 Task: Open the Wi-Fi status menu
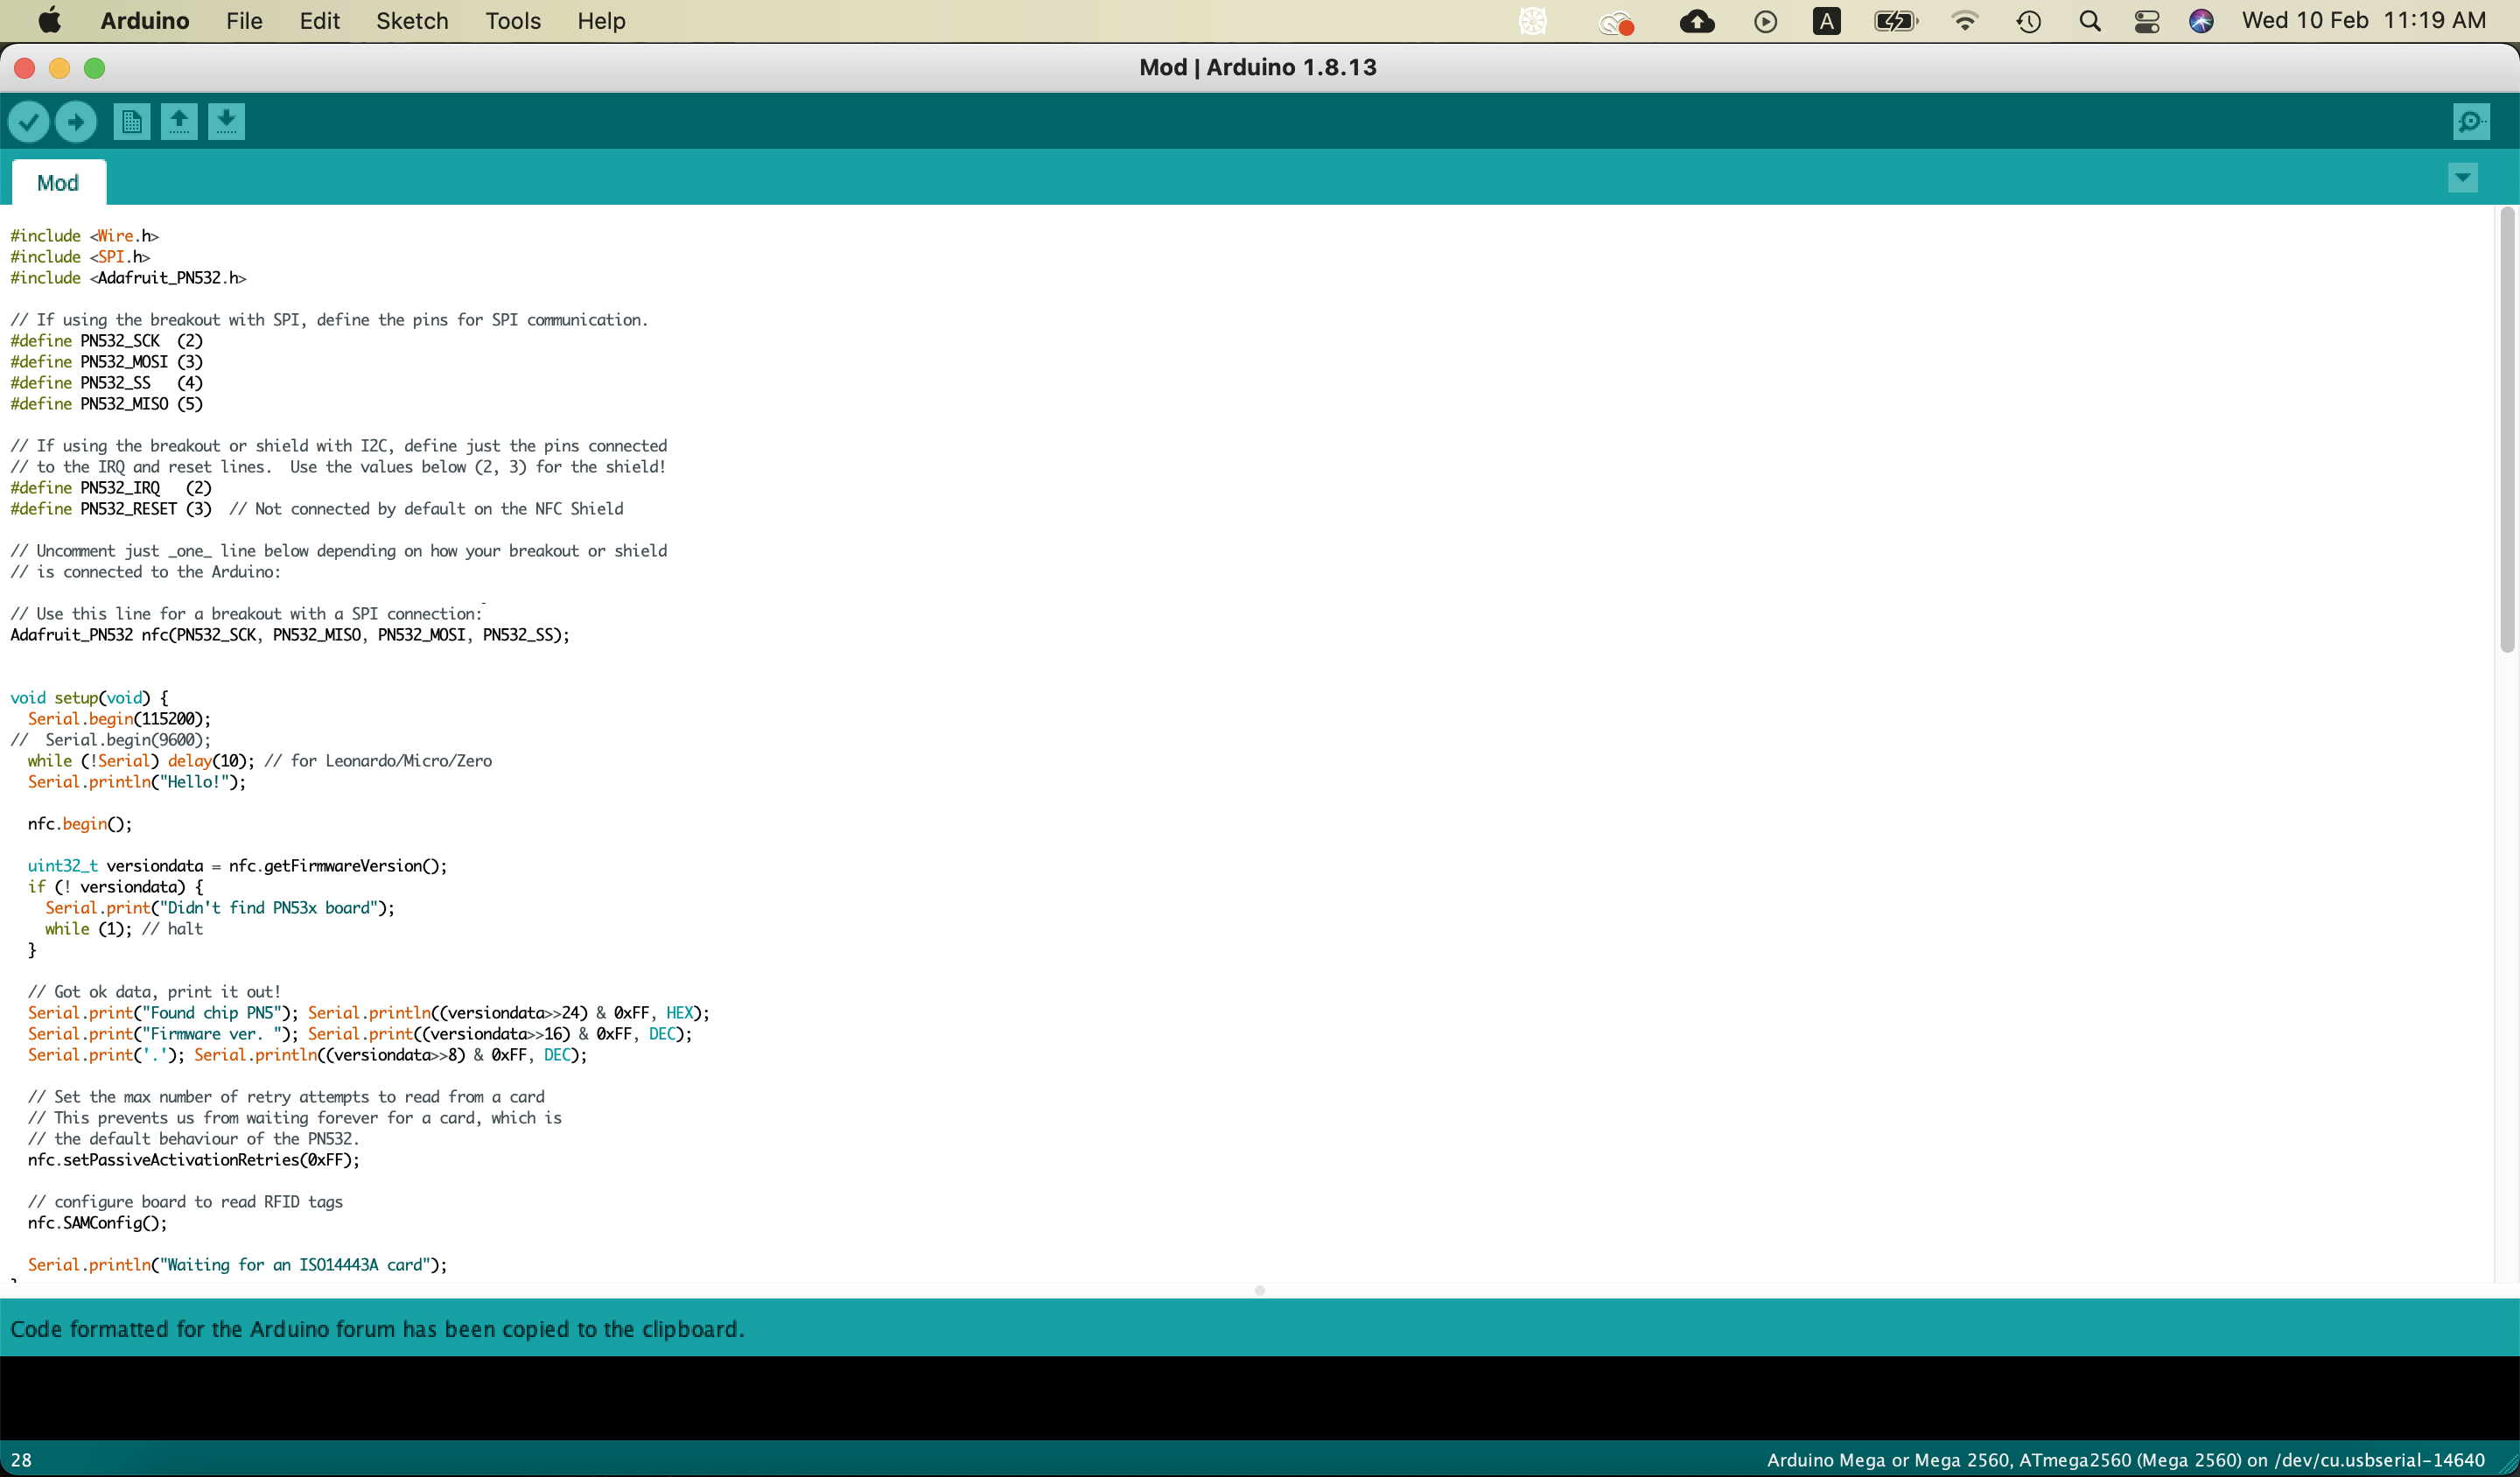pyautogui.click(x=1964, y=21)
